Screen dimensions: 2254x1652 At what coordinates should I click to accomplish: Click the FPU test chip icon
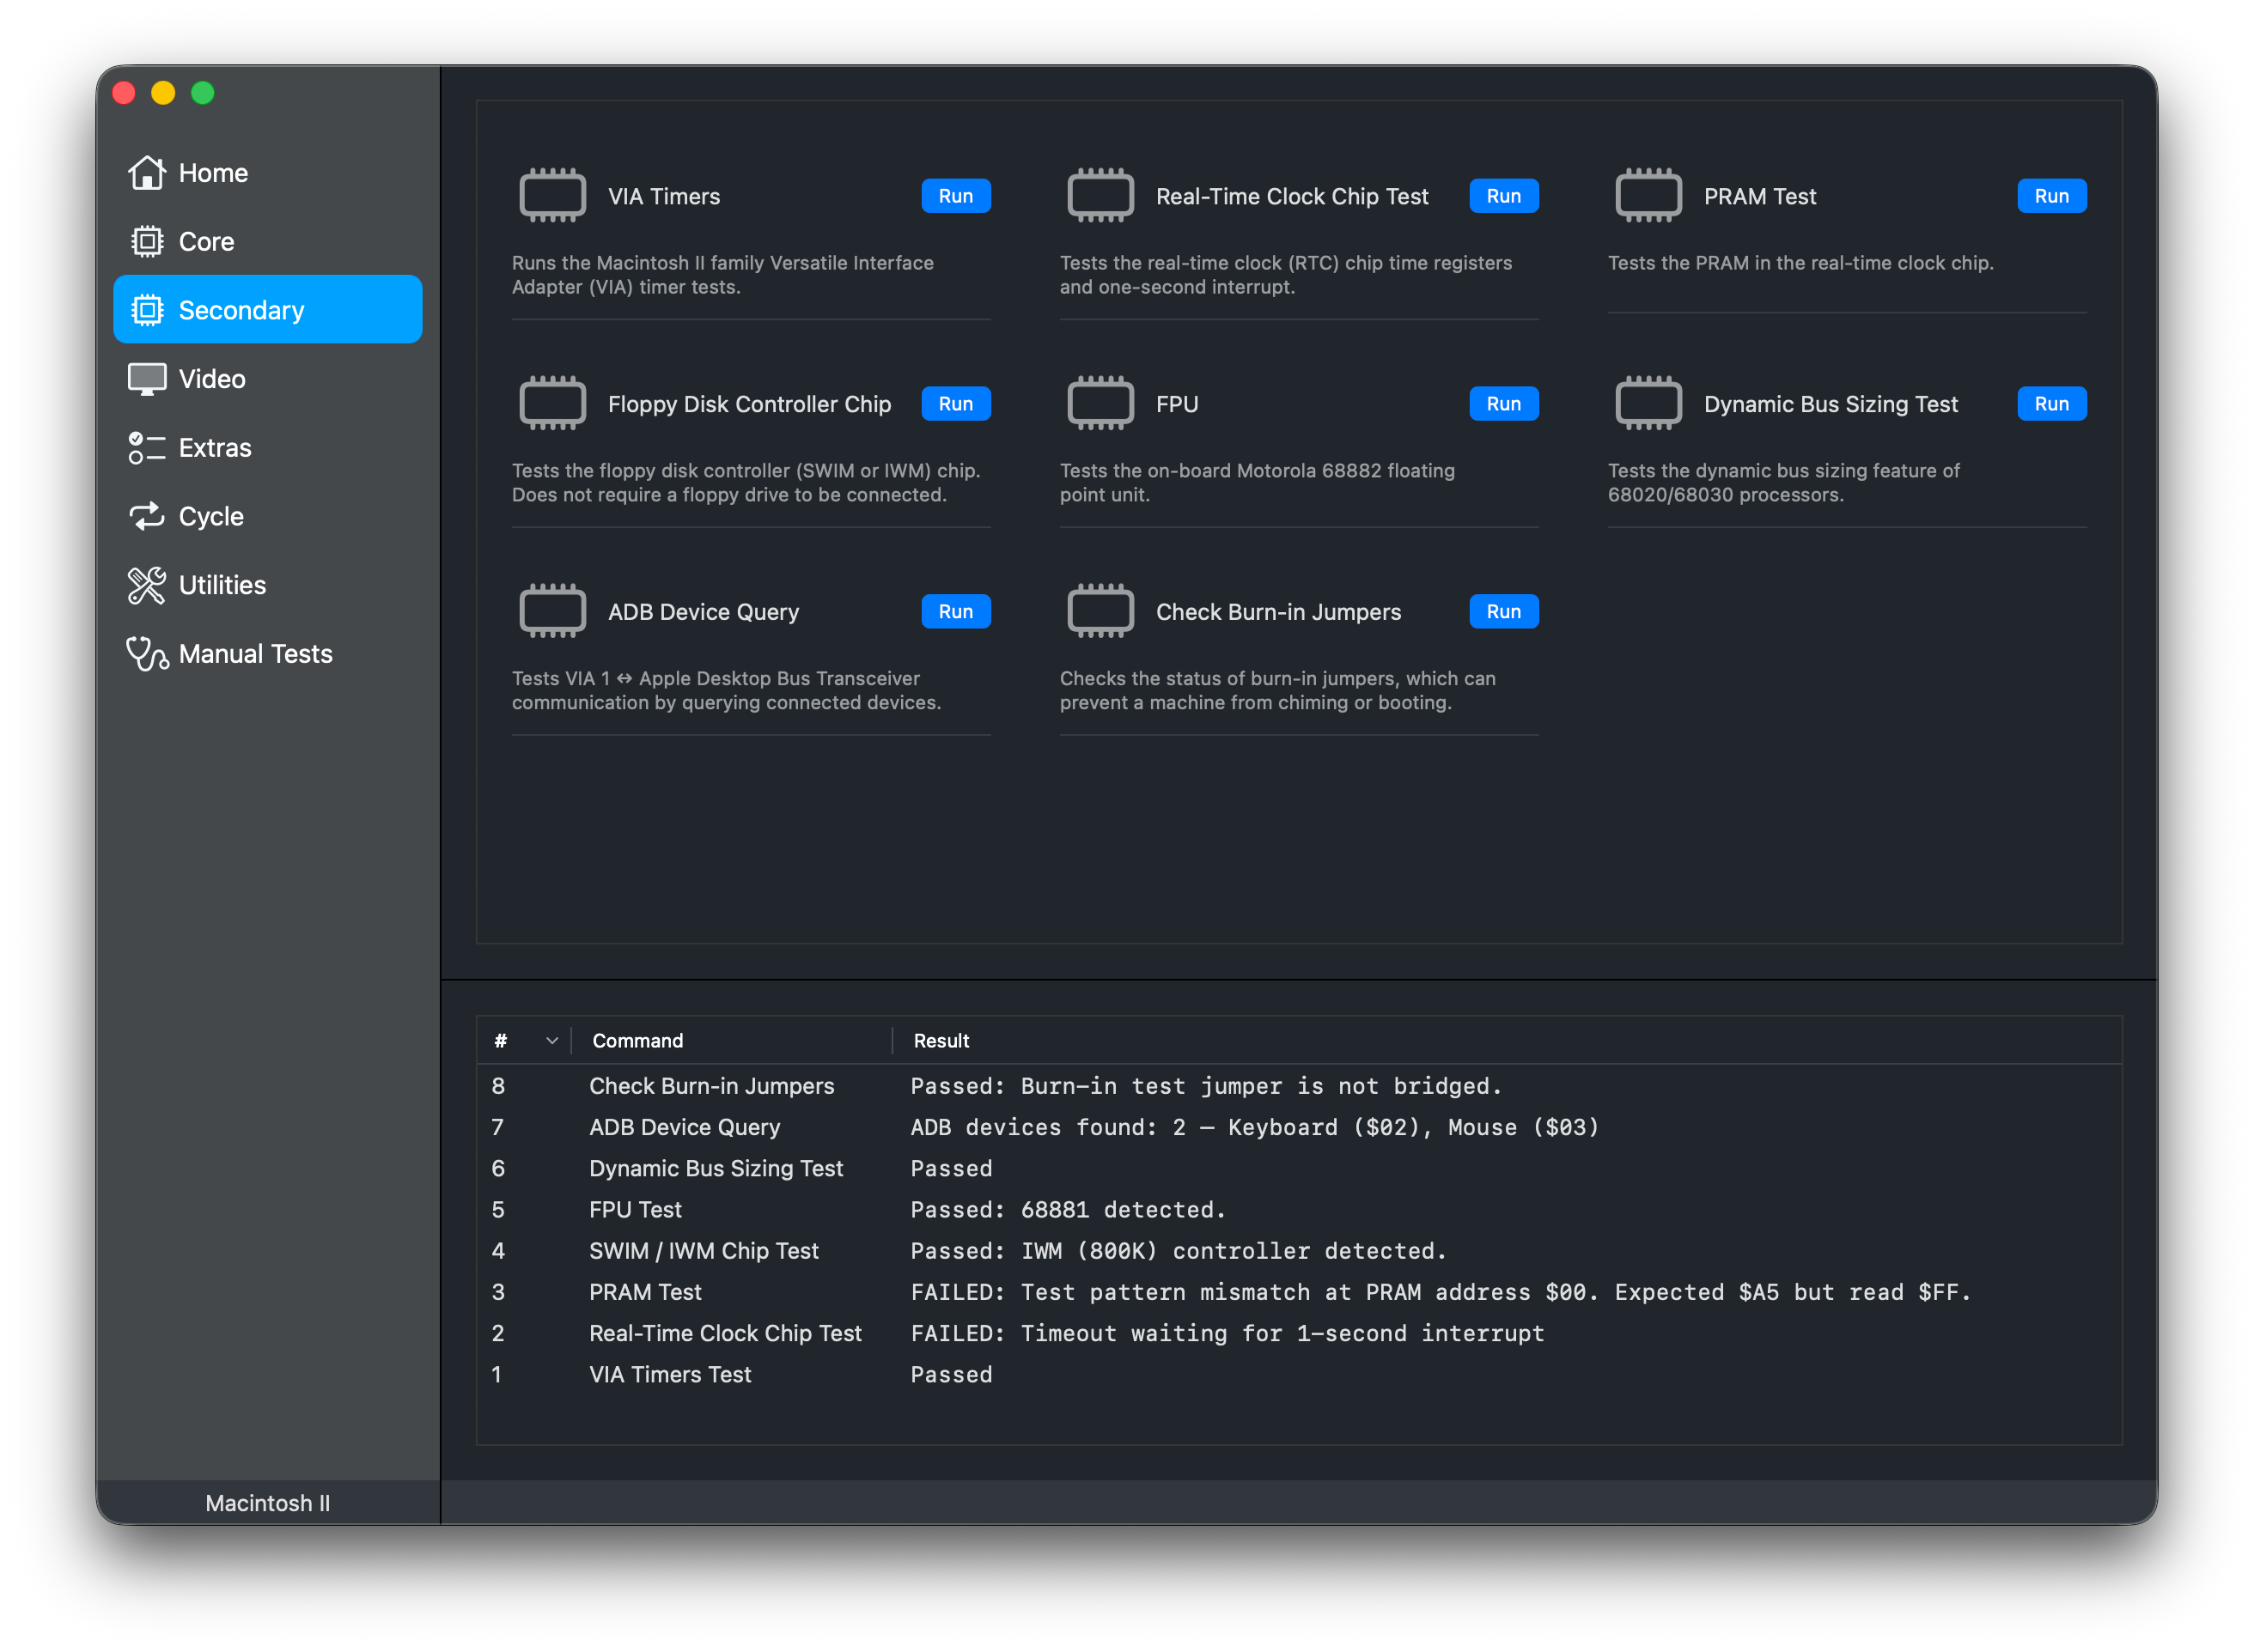click(x=1100, y=404)
